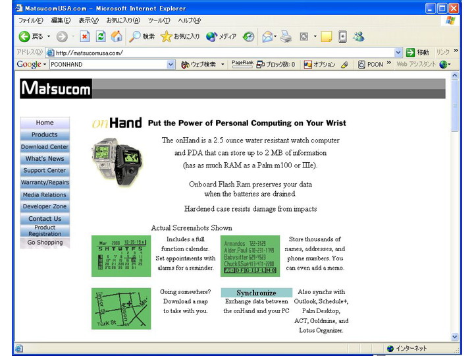The height and width of the screenshot is (356, 474).
Task: Click the onHand watch product image
Action: pyautogui.click(x=117, y=162)
